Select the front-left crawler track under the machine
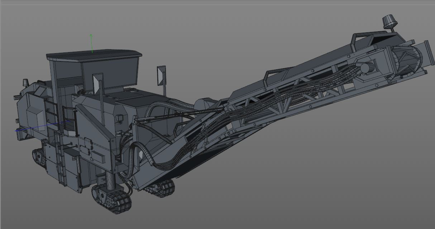Screen dimensions: 435x229 (x=111, y=199)
